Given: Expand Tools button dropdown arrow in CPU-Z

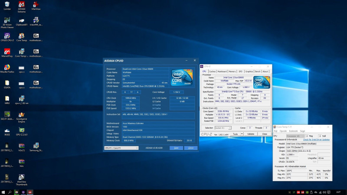Looking at the screenshot, I should click(x=242, y=134).
